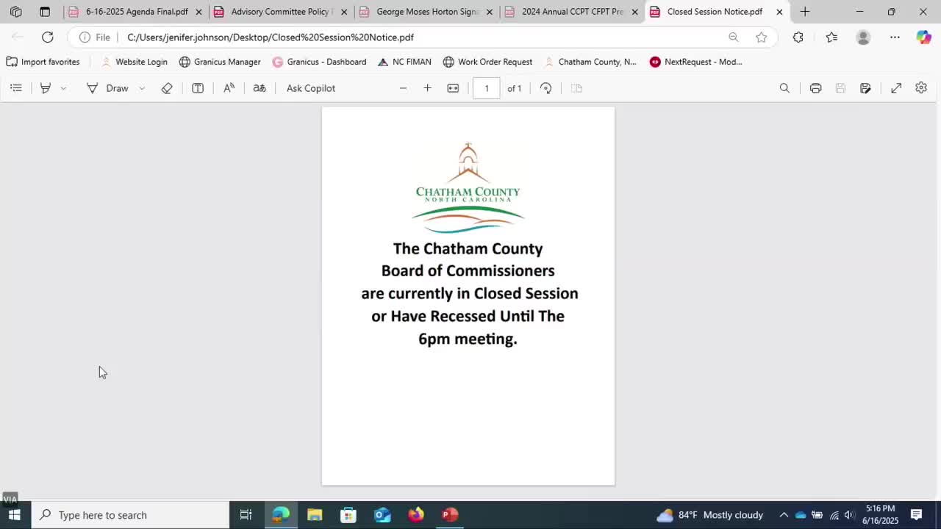Click Save as in the PDF toolbar
Screen dimensions: 941x529
(x=865, y=88)
